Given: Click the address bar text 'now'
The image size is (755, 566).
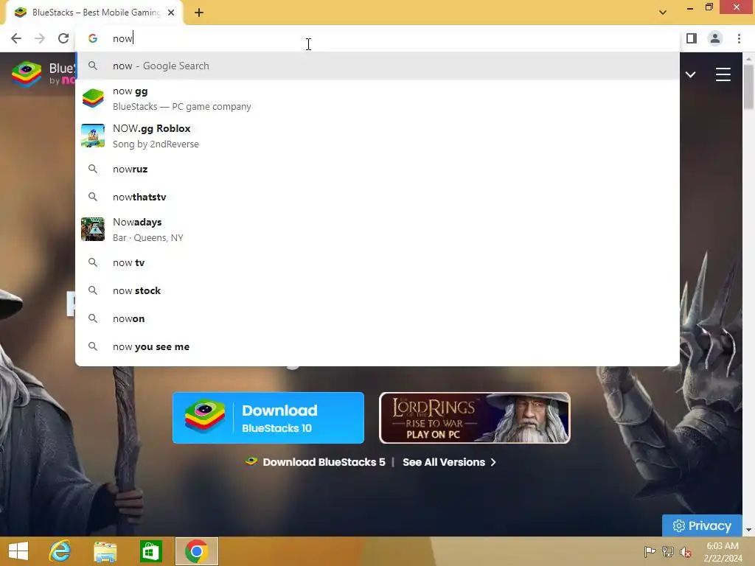Looking at the screenshot, I should (122, 38).
